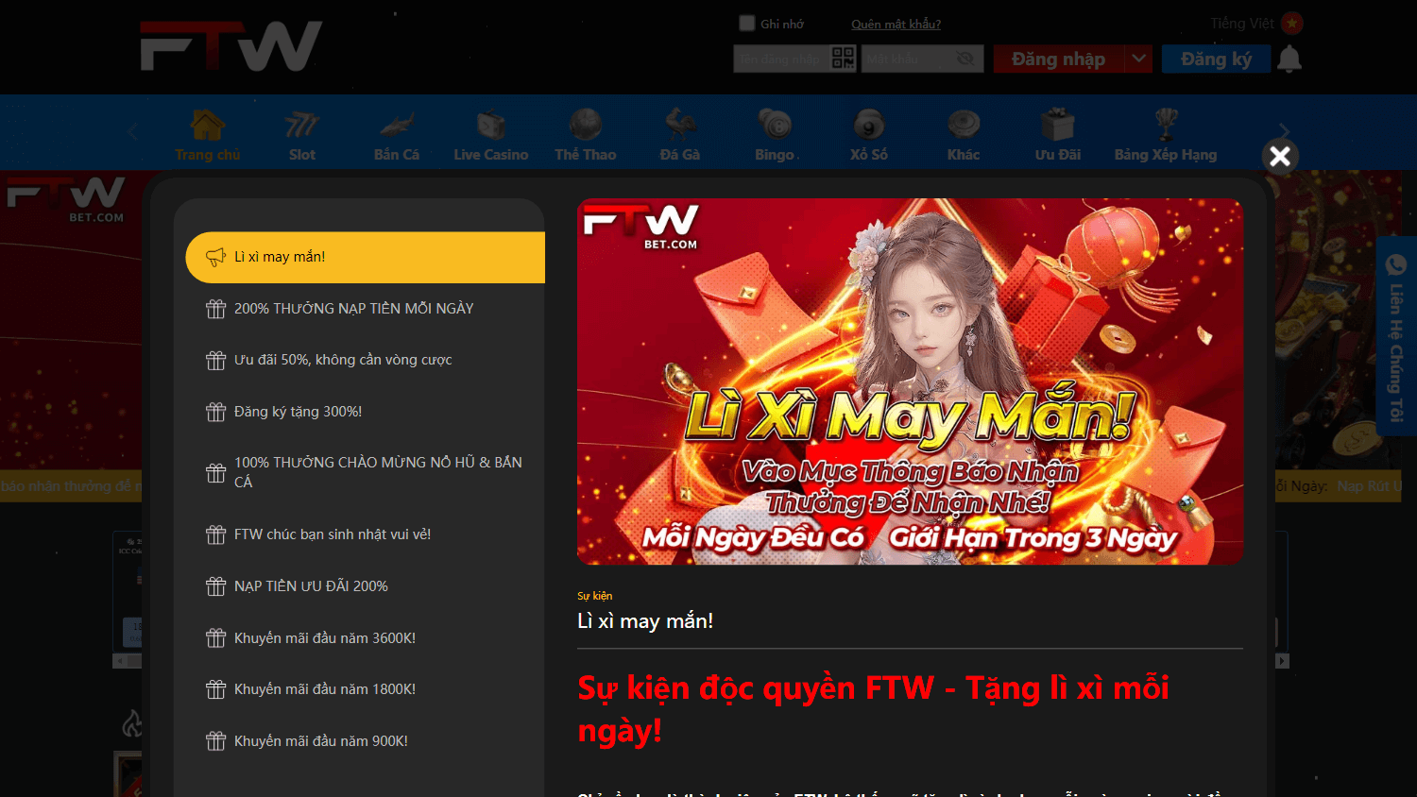
Task: Select Đăng ký tặng 300% promotion
Action: [366, 412]
